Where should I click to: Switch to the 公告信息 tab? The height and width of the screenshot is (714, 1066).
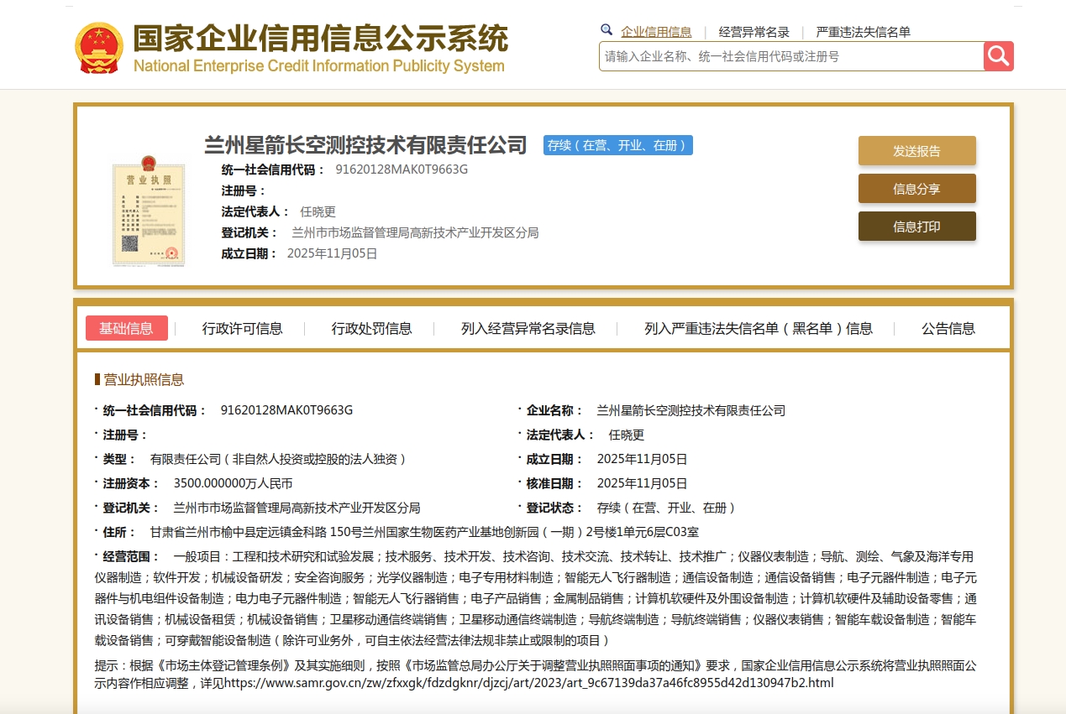[x=948, y=328]
